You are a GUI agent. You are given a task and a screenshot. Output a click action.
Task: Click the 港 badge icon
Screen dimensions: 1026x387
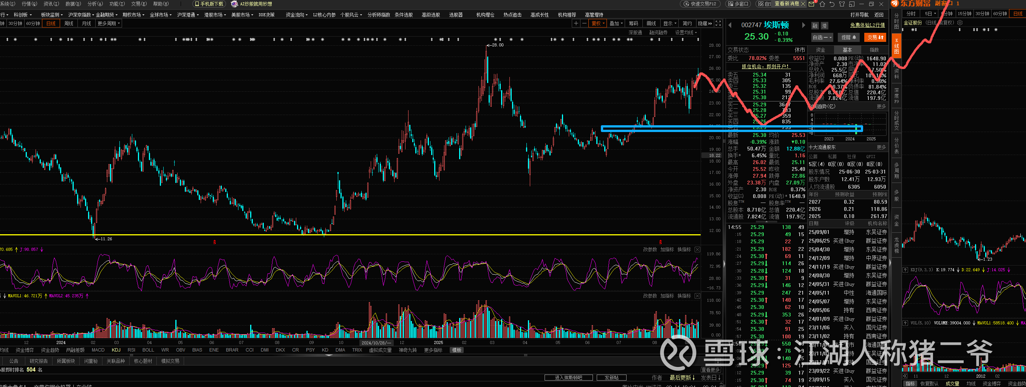click(825, 25)
